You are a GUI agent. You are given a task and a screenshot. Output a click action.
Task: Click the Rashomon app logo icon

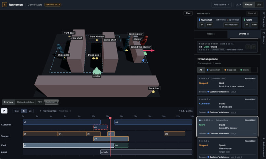[x=4, y=5]
